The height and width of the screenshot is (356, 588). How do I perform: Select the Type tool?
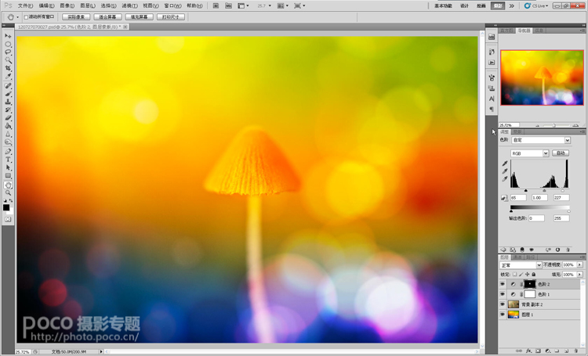(8, 160)
